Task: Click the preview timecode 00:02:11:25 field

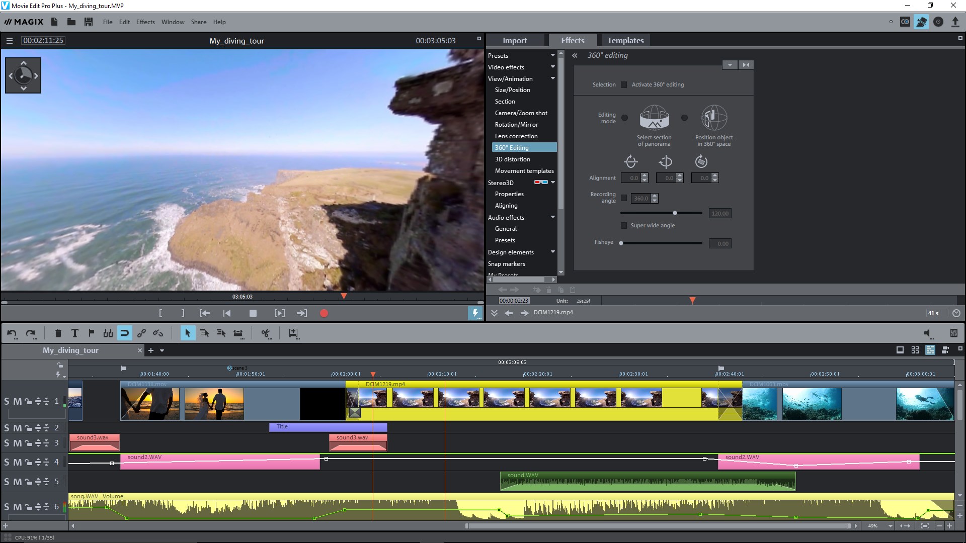Action: pos(43,41)
